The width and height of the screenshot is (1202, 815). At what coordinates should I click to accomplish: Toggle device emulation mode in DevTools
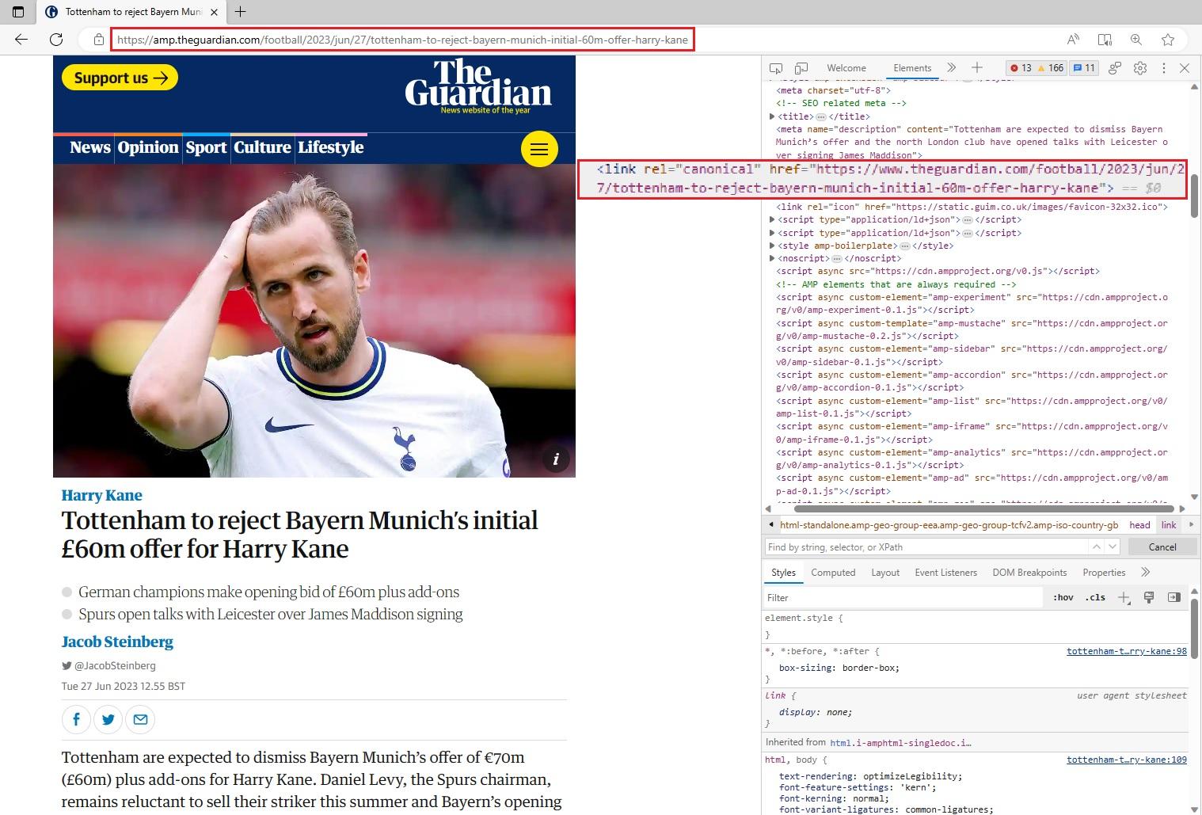pyautogui.click(x=801, y=68)
